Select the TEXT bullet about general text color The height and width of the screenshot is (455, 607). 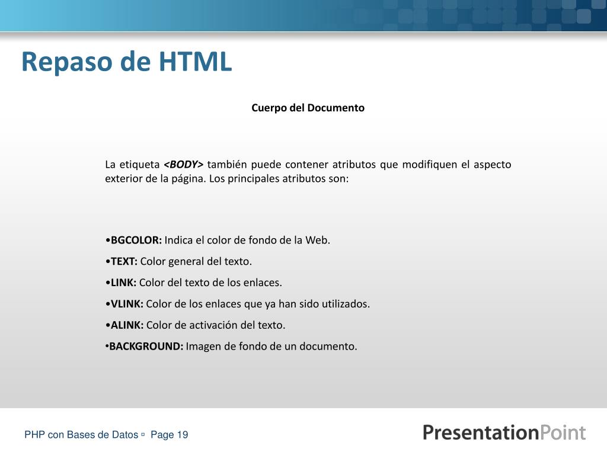coord(178,261)
